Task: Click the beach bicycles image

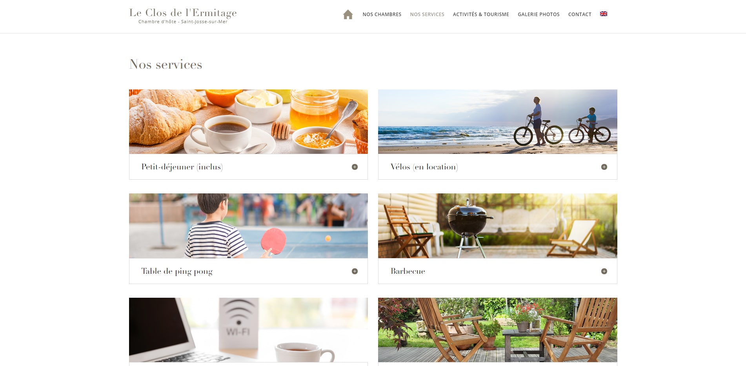Action: (x=497, y=122)
